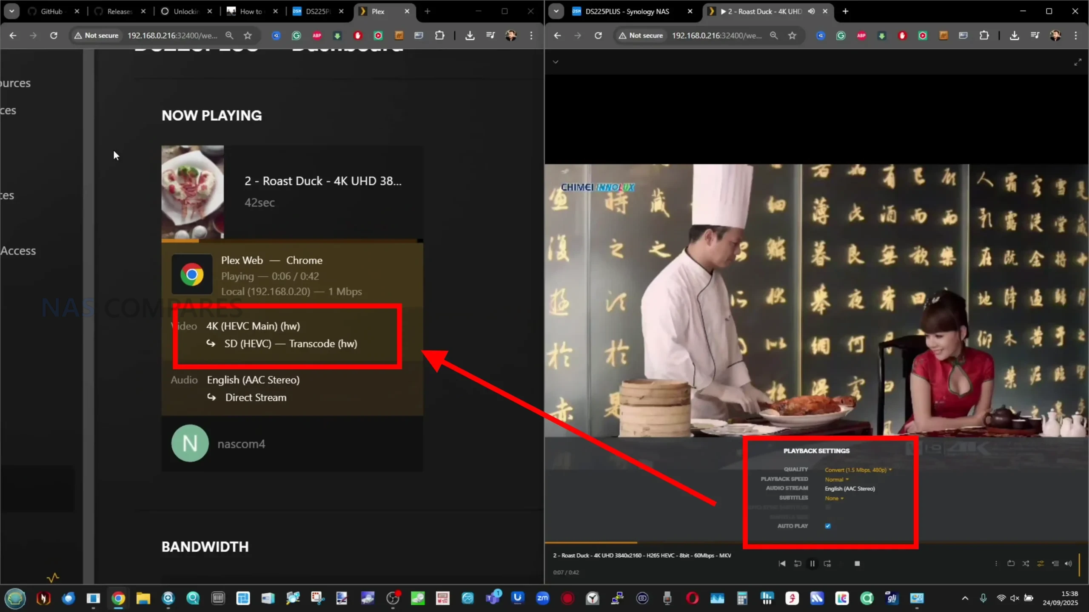
Task: Open a new tab in right window
Action: click(845, 11)
